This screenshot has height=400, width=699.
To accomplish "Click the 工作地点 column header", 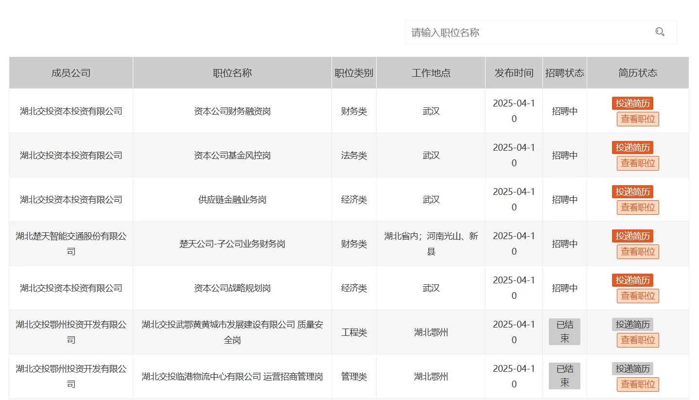I will tap(431, 73).
